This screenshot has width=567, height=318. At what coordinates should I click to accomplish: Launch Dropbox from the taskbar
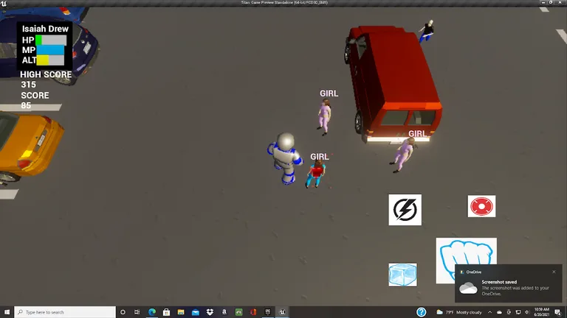tap(210, 312)
